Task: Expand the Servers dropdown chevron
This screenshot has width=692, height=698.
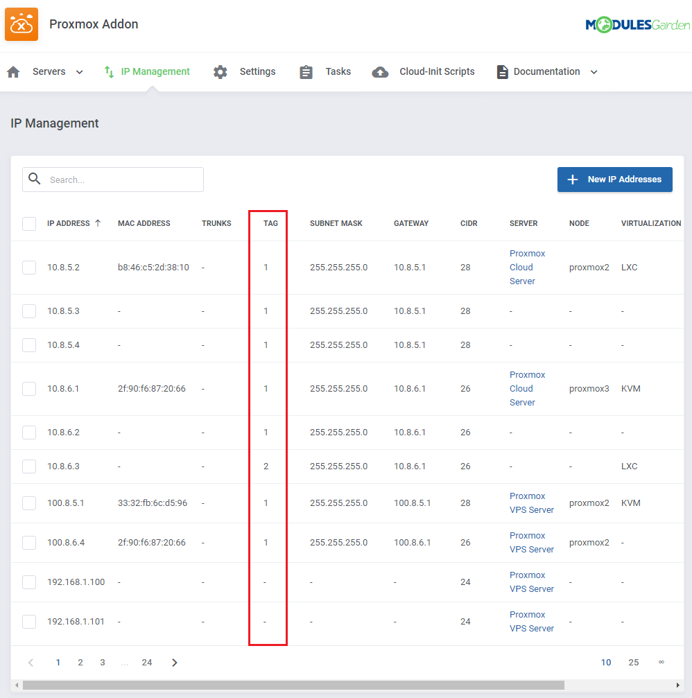Action: pos(79,72)
